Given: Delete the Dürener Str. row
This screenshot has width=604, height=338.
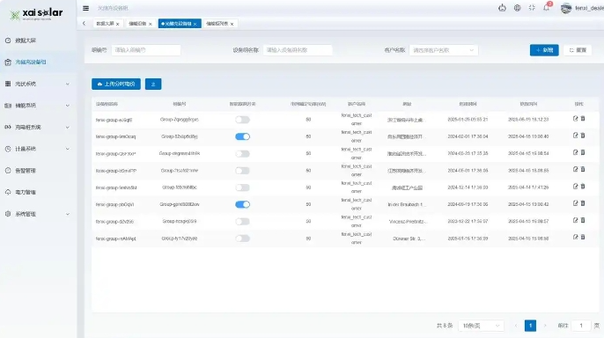Looking at the screenshot, I should pos(583,237).
